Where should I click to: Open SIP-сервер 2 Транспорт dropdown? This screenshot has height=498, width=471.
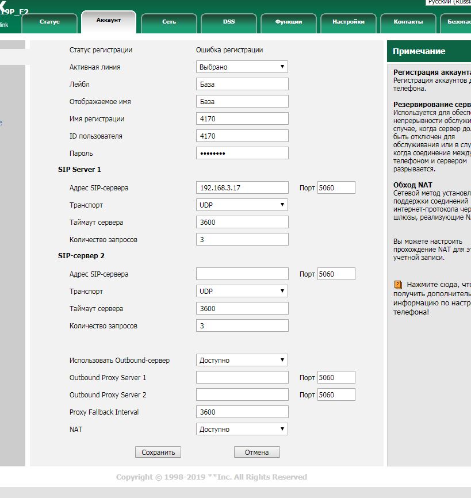(x=242, y=292)
